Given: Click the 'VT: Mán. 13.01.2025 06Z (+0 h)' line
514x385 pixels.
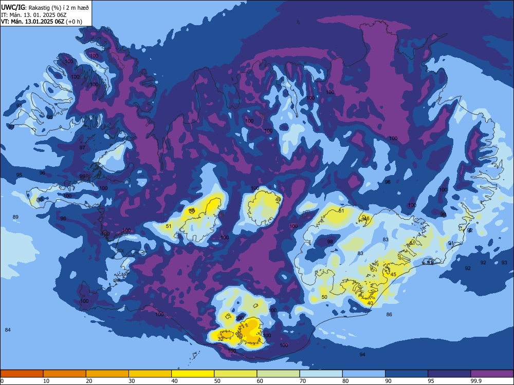Looking at the screenshot, I should pos(42,22).
